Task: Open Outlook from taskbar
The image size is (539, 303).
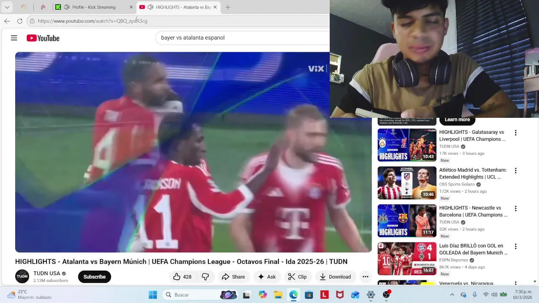Action: tap(355, 295)
